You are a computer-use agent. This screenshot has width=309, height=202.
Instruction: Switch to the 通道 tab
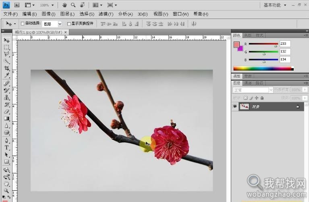point(248,83)
